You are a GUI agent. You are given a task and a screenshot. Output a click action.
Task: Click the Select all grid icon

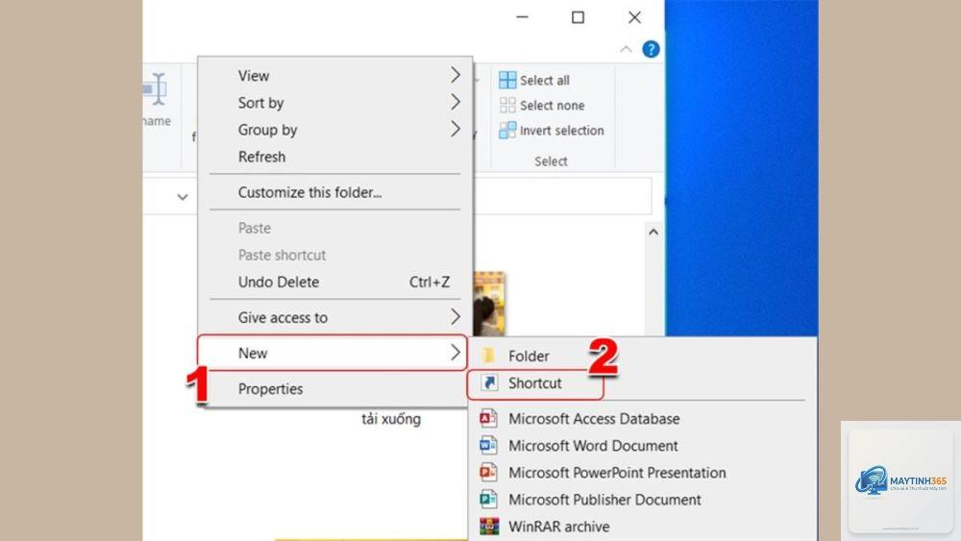click(x=507, y=81)
